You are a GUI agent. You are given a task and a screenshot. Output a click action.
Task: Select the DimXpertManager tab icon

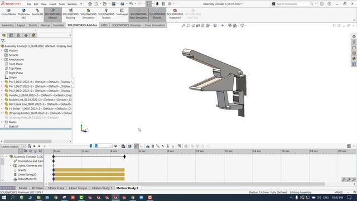(x=26, y=35)
